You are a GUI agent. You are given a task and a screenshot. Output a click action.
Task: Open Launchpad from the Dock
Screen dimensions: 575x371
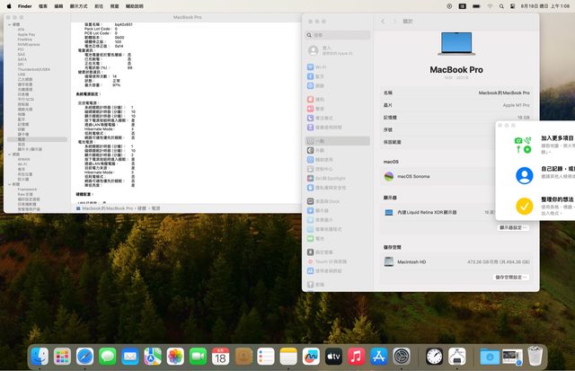coord(62,356)
